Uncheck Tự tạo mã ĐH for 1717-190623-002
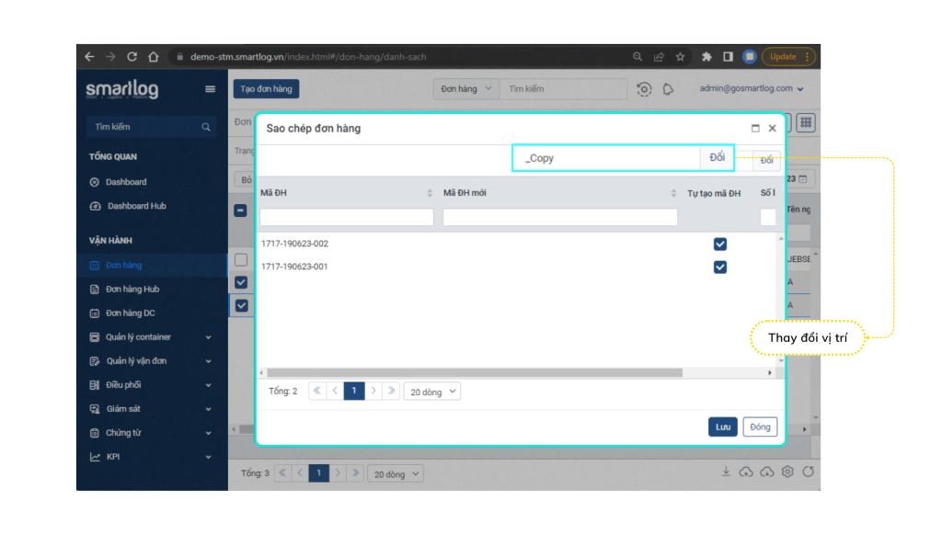Screen dimensions: 942x535 point(720,244)
